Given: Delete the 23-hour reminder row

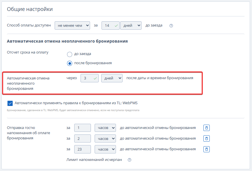Looking at the screenshot, I should point(207,149).
